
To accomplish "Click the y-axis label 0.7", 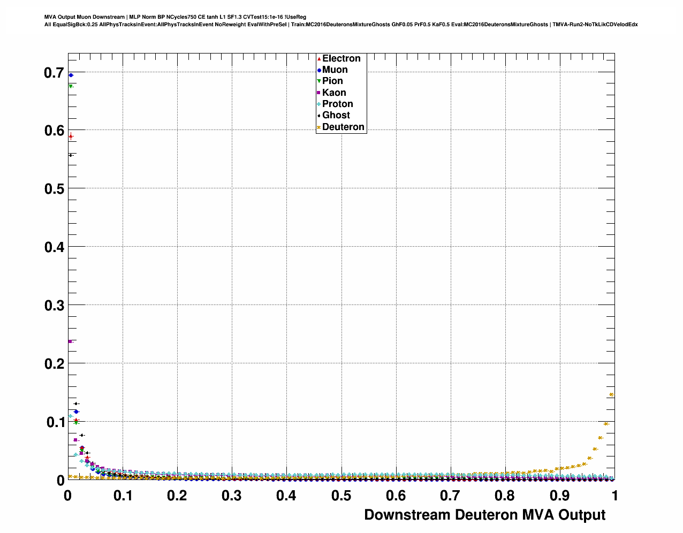I will pyautogui.click(x=54, y=73).
